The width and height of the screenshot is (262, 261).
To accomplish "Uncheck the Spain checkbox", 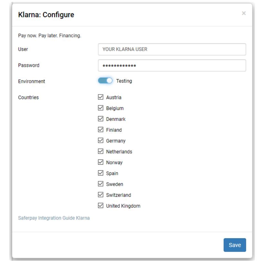I will (x=101, y=173).
